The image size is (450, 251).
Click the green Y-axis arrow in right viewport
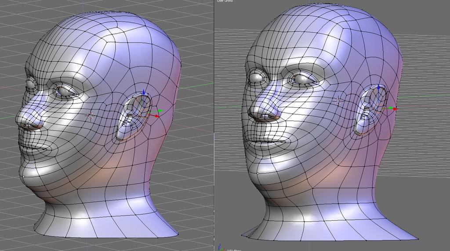(391, 108)
